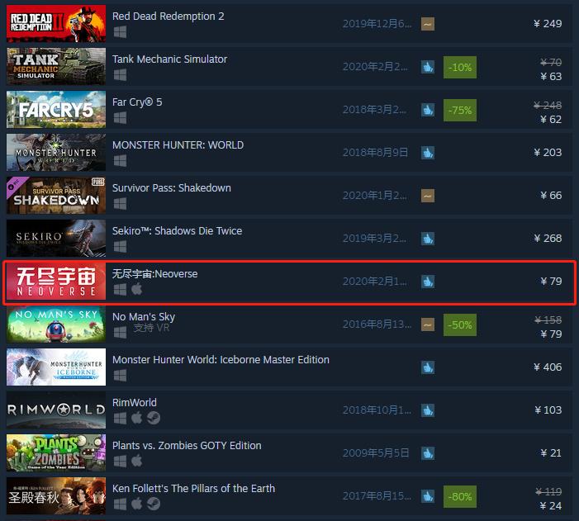Click the -75% discount badge on Far Cry 5
The height and width of the screenshot is (521, 579).
click(460, 110)
